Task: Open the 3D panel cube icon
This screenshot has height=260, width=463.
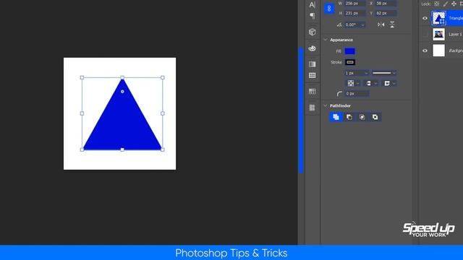Action: 312,32
